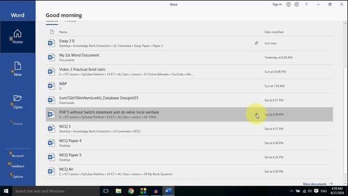Click Word file icon next to MCQ Paper 4
The image size is (348, 196).
[52, 143]
